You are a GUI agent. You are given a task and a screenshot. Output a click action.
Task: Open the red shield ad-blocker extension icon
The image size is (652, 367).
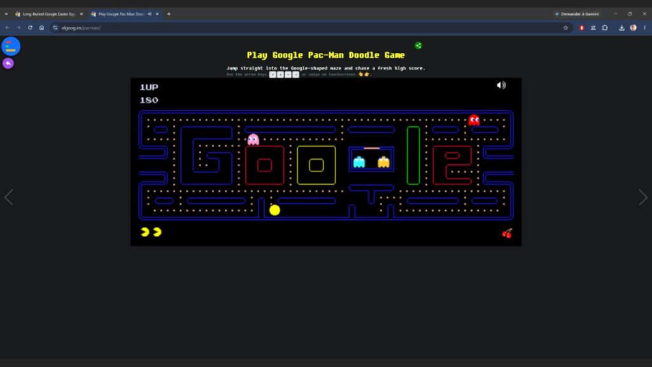point(582,28)
